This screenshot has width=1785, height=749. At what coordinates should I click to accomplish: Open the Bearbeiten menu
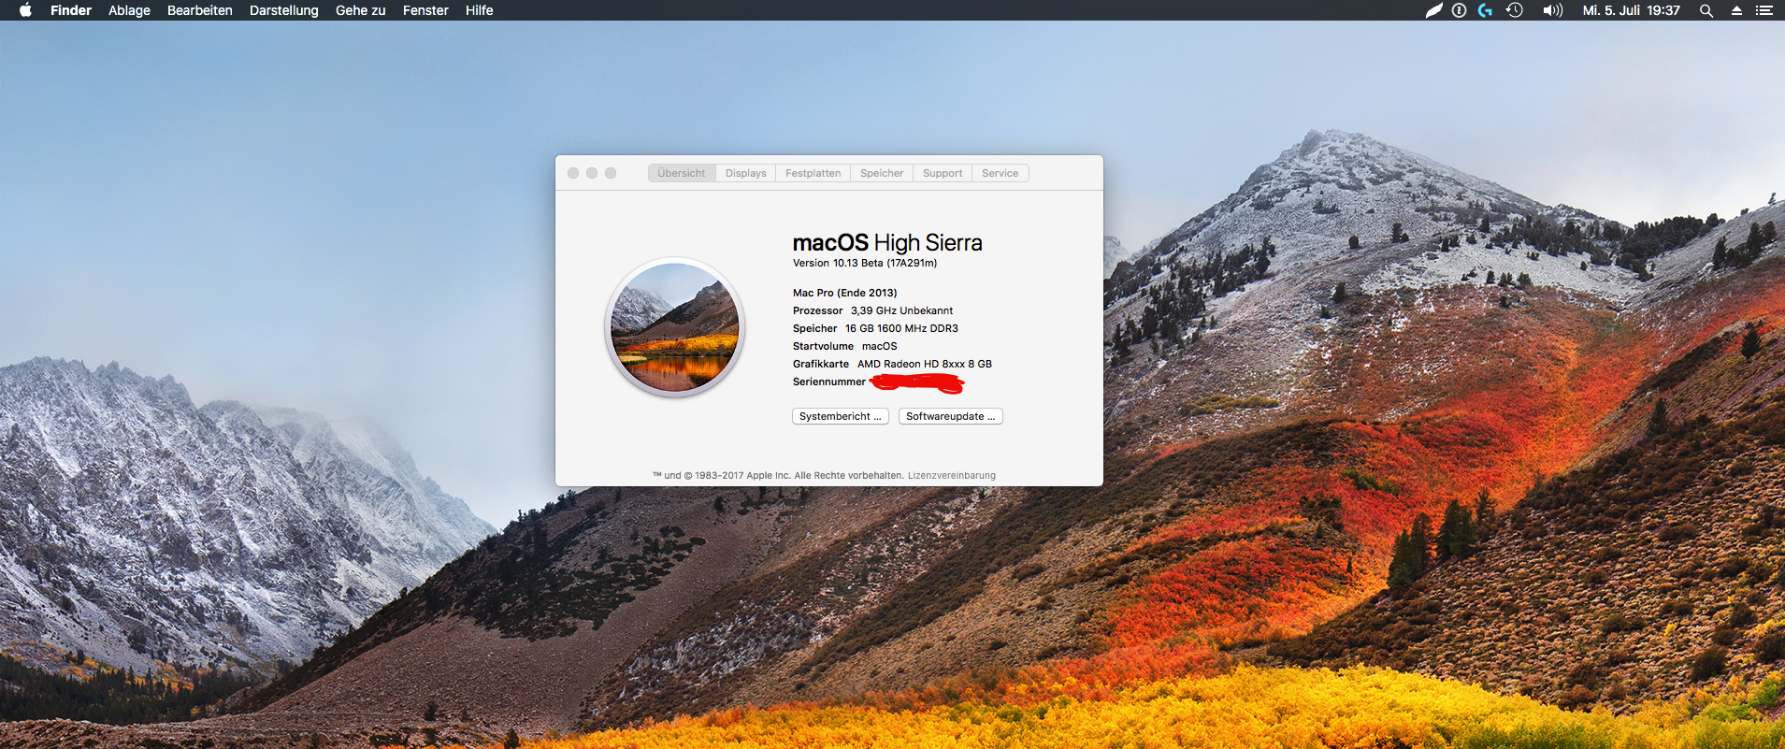200,10
